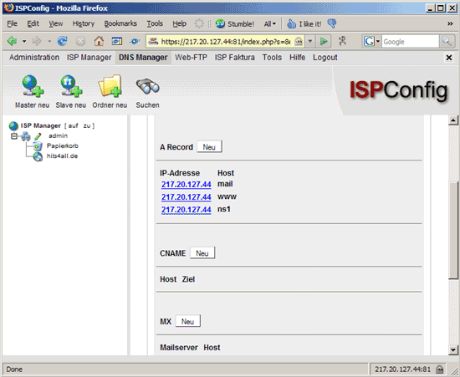
Task: Click the Master neu globe icon
Action: 33,85
